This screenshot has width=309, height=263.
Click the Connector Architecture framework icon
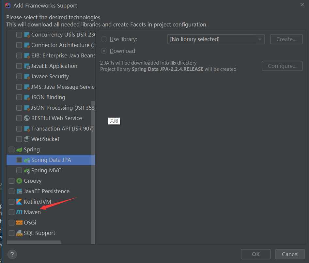click(x=27, y=45)
